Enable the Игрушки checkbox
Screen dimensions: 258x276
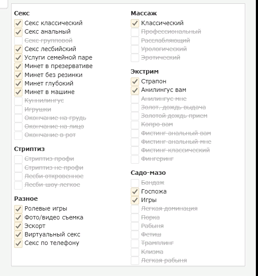[x=18, y=109]
